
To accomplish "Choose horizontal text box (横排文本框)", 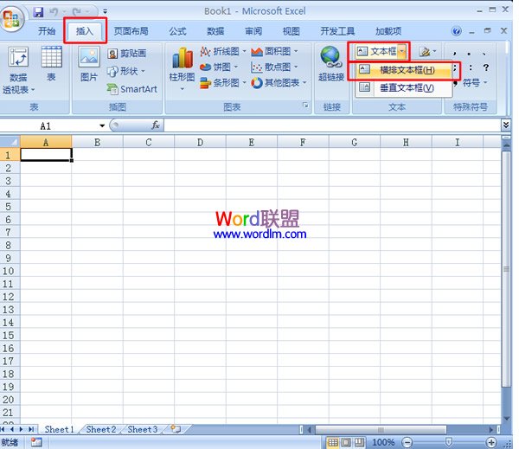I will point(403,70).
